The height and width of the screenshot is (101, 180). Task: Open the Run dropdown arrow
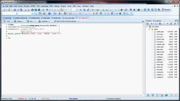[x=35, y=21]
